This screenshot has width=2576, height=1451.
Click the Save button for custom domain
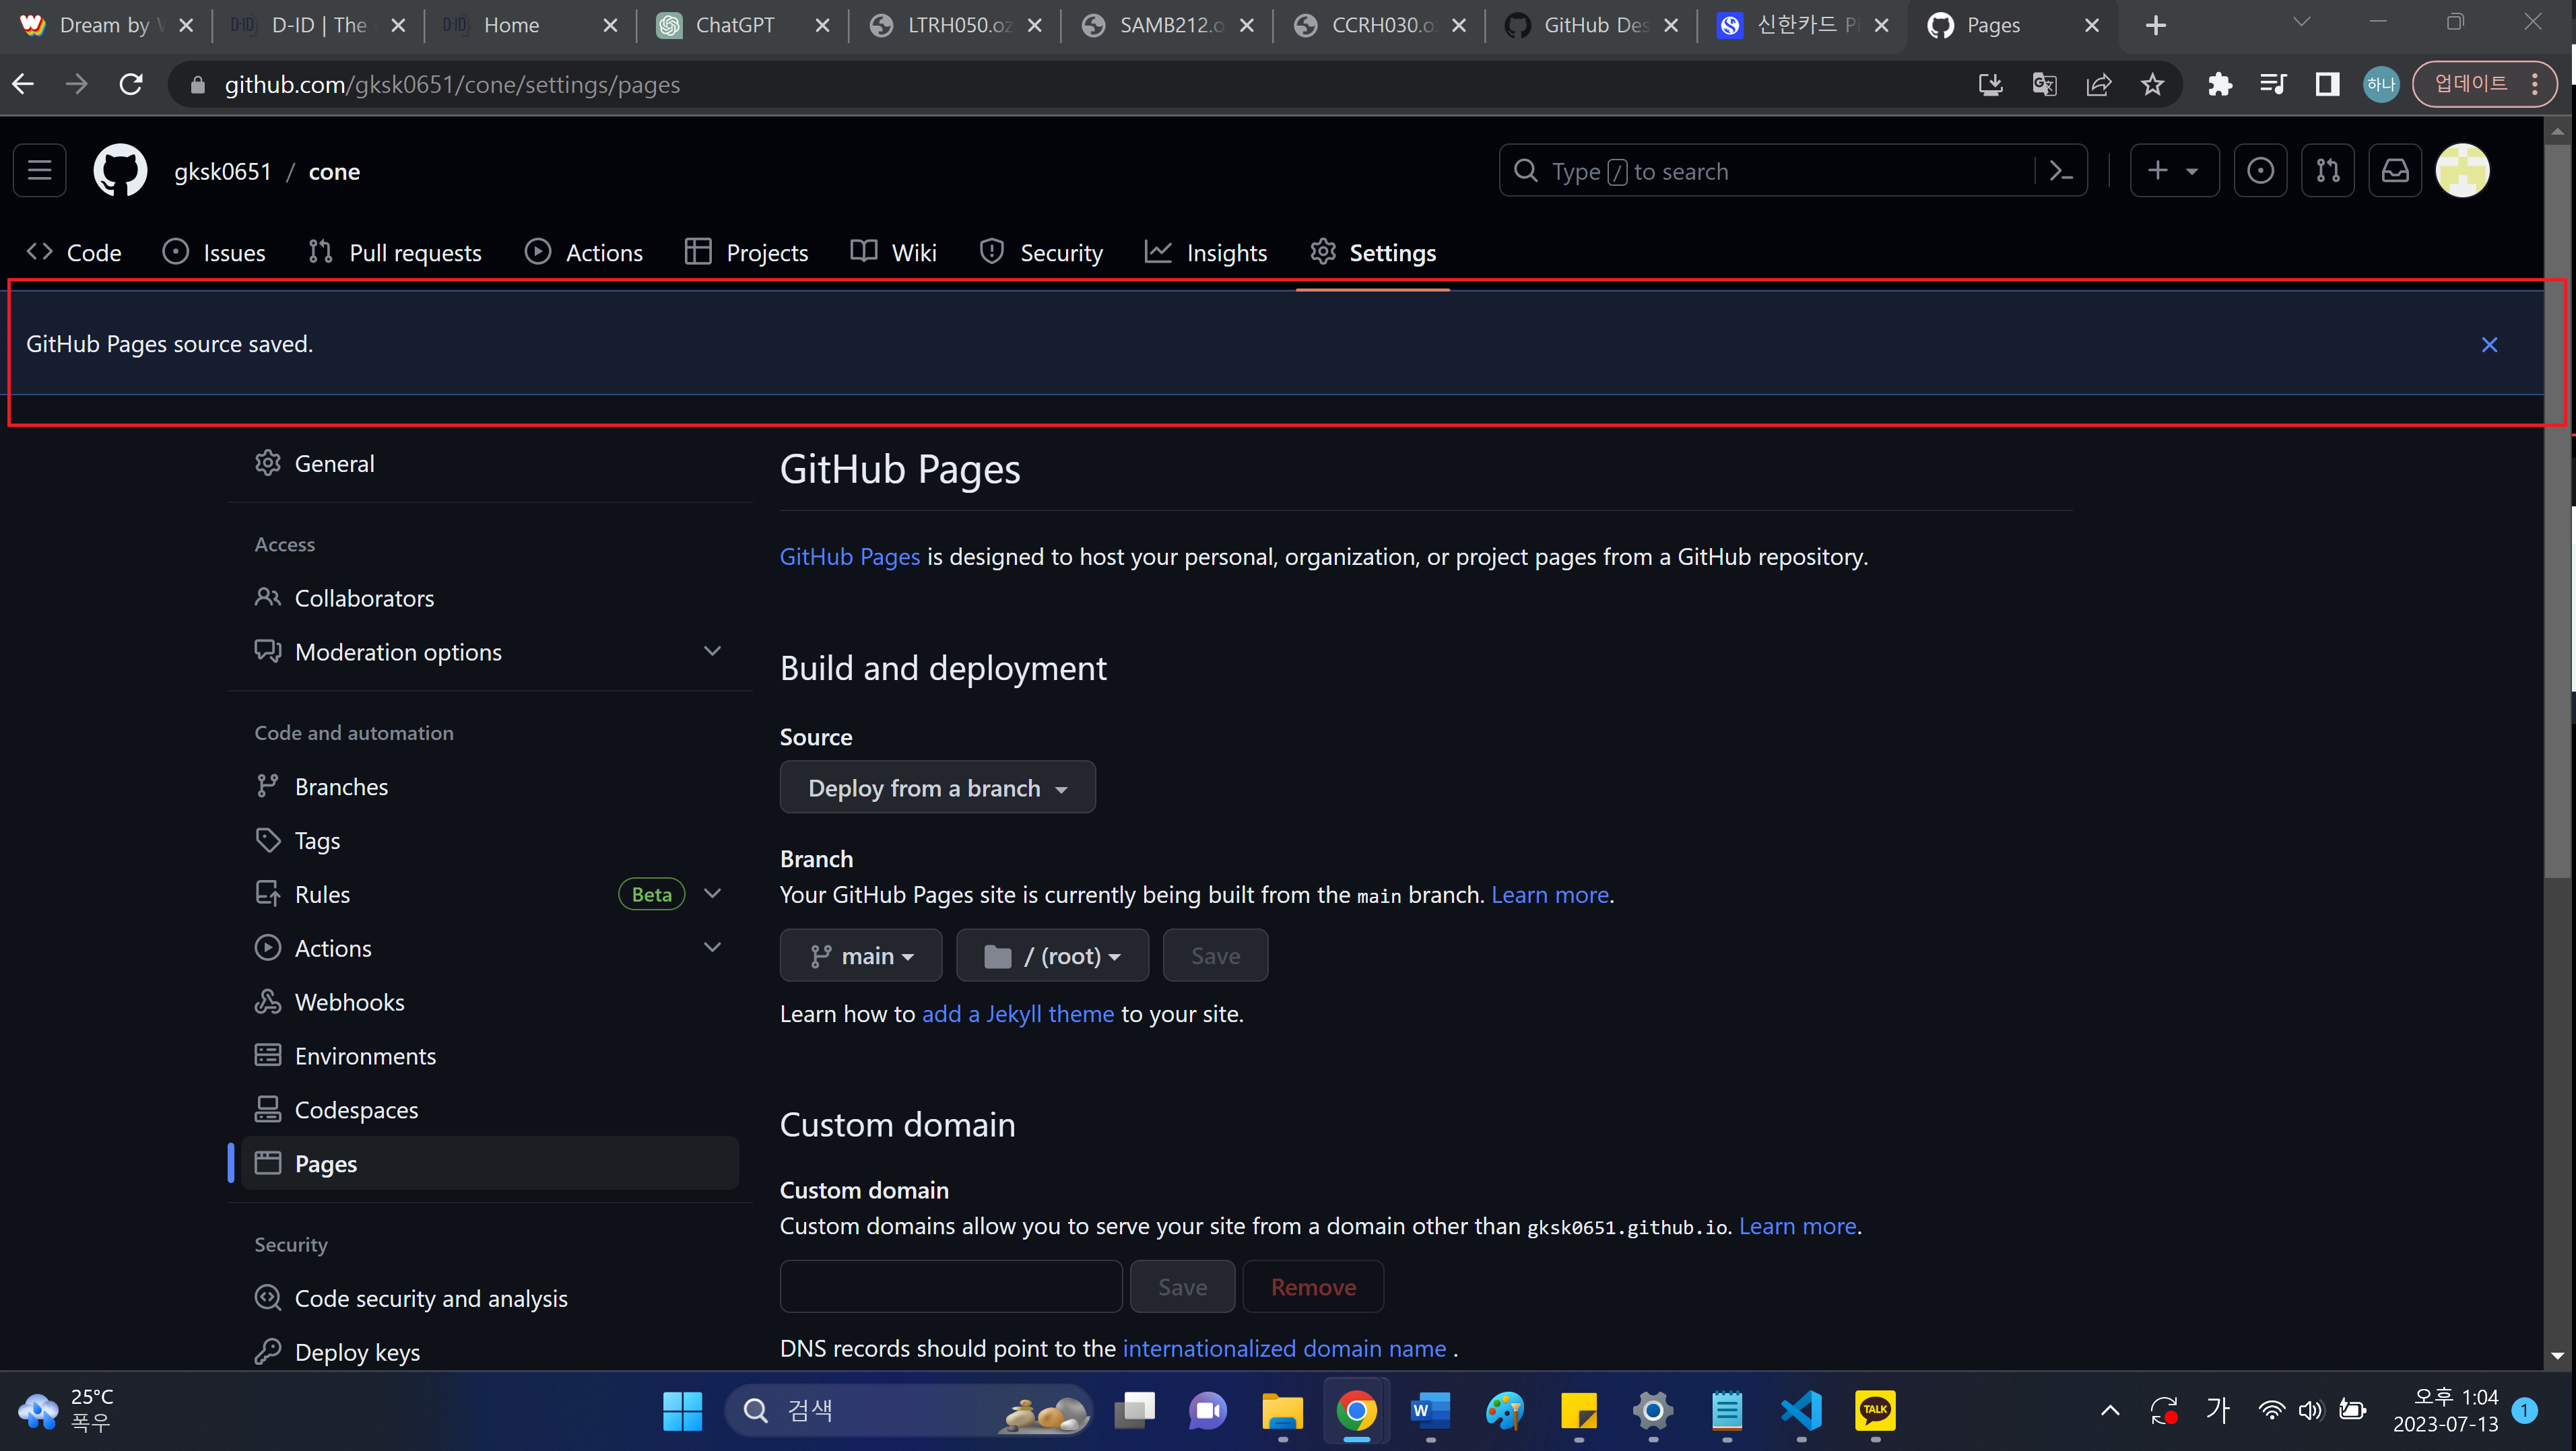(1182, 1287)
